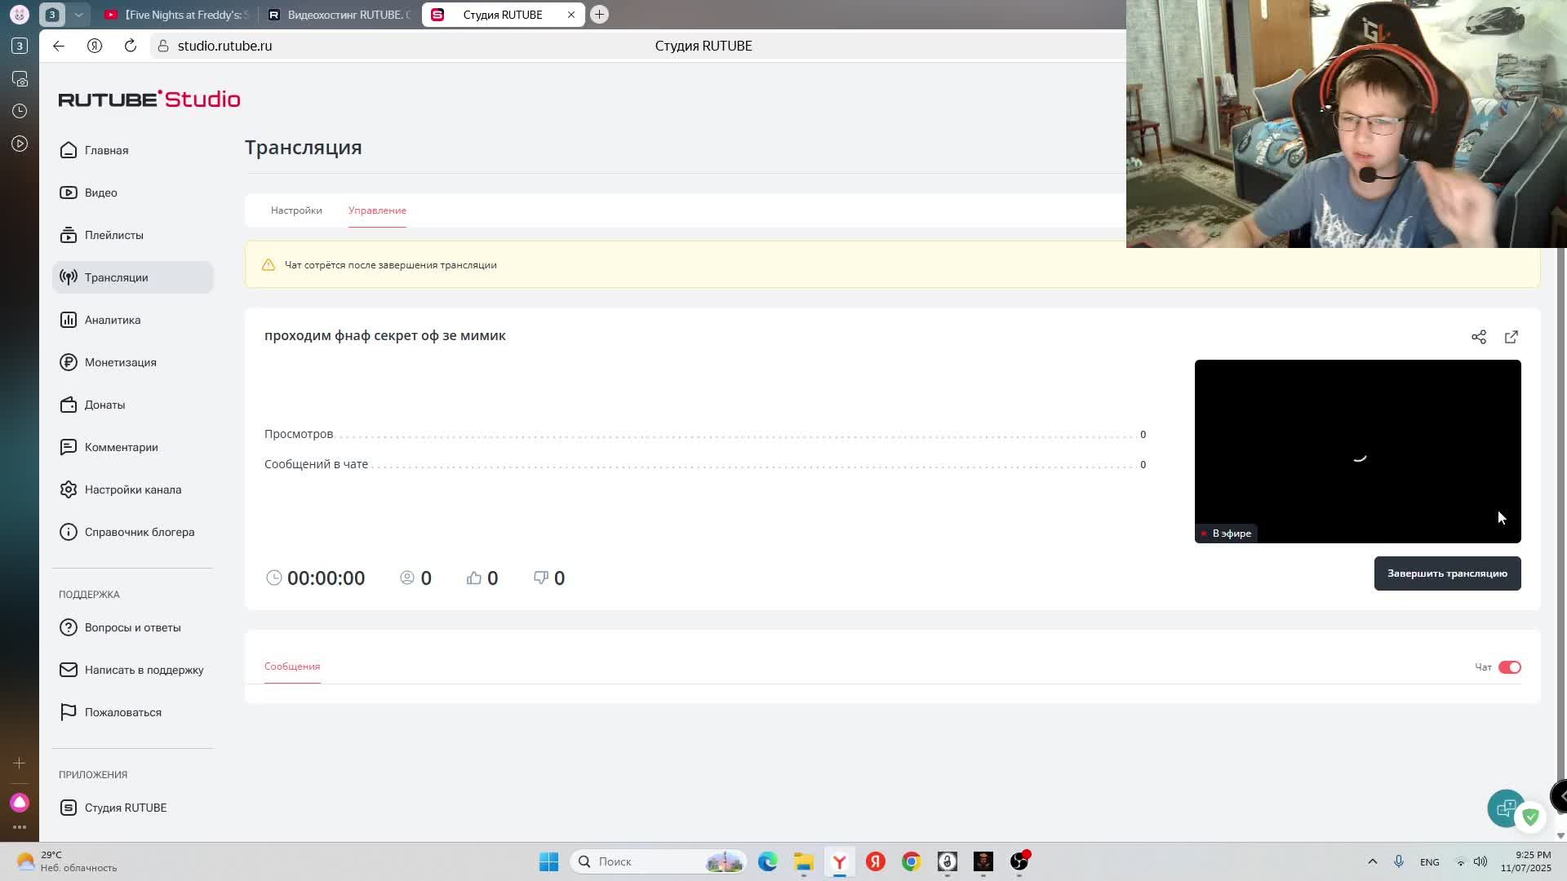Expand the browser tab list dropdown arrow
The image size is (1567, 881).
78,15
